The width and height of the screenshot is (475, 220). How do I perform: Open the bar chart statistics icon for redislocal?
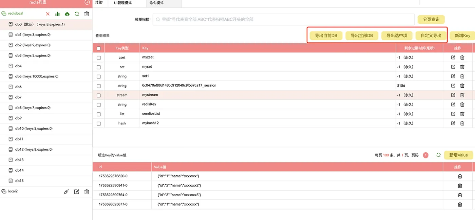[57, 14]
